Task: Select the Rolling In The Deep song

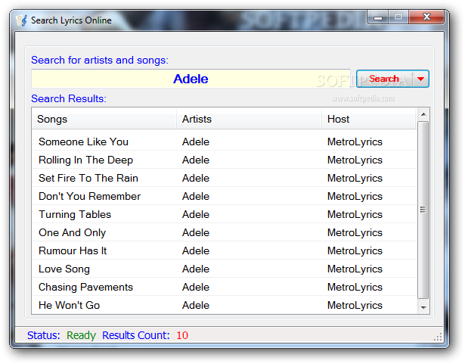Action: (x=85, y=160)
